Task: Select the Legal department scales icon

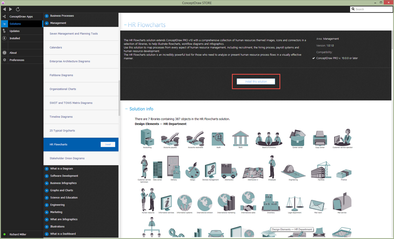Action: [x=294, y=203]
